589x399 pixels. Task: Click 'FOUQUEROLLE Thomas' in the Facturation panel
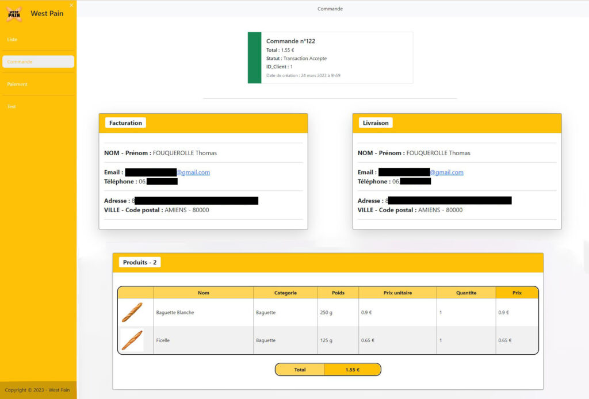coord(185,153)
